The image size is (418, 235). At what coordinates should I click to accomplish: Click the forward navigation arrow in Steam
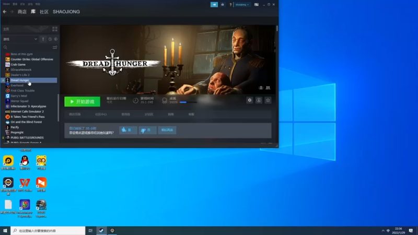(11, 11)
